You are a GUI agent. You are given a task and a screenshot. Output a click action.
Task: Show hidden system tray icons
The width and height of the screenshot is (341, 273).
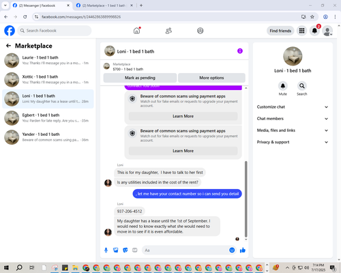coord(287,268)
